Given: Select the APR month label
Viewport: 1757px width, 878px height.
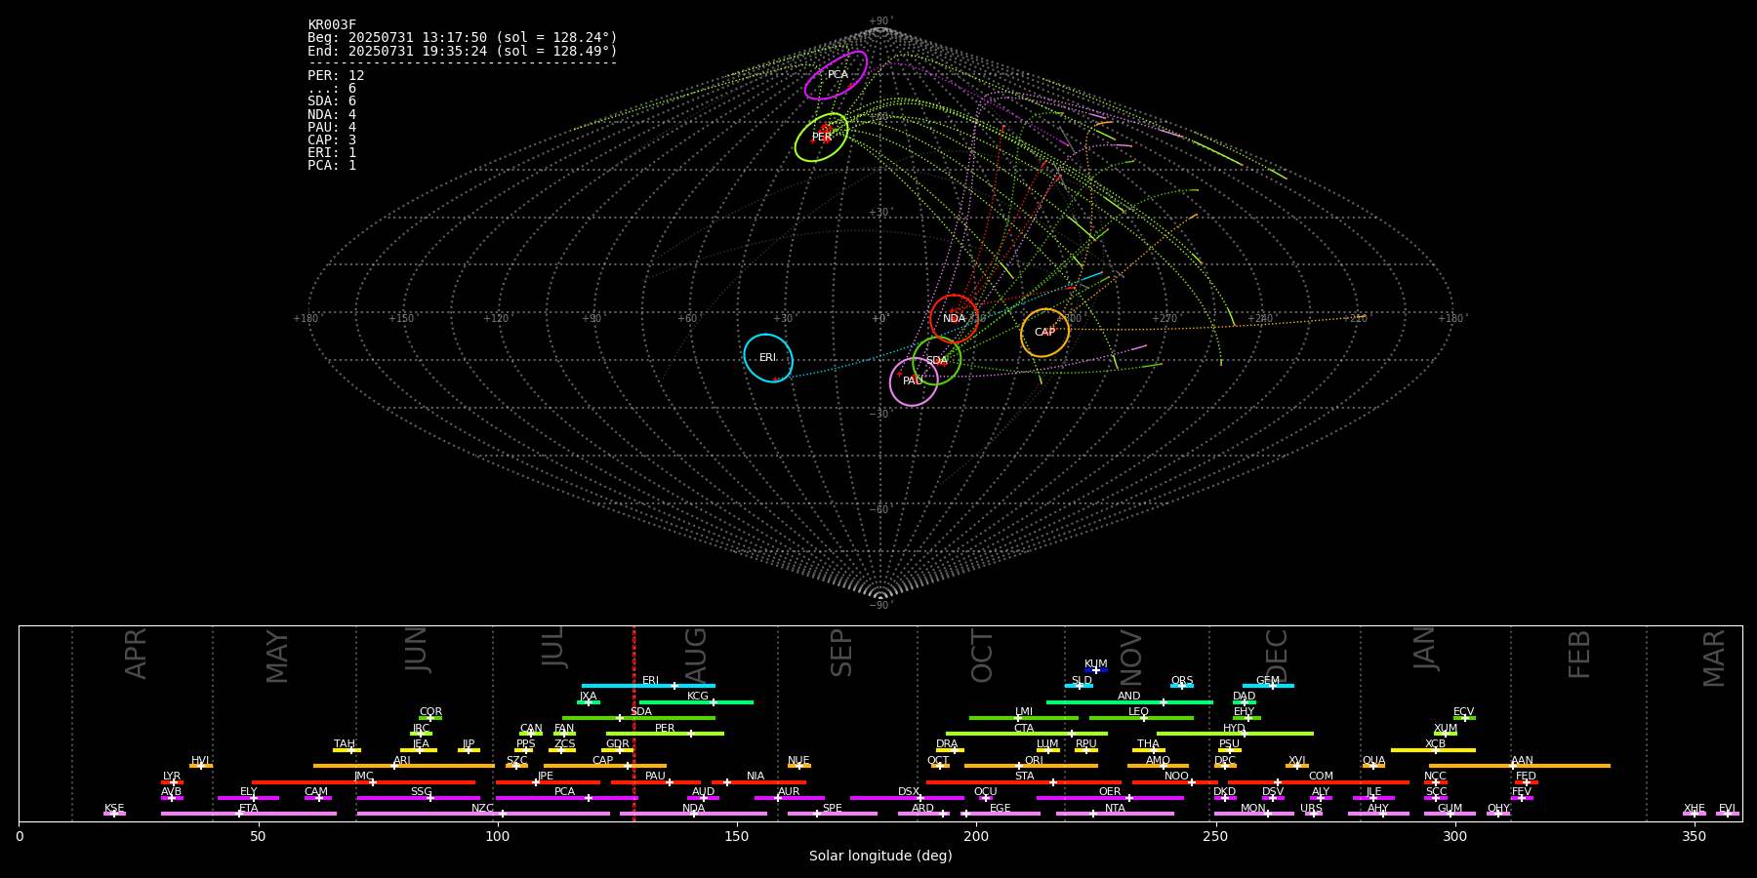Looking at the screenshot, I should coord(137,654).
